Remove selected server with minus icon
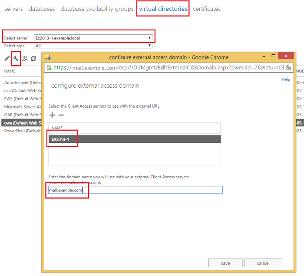 click(x=61, y=115)
